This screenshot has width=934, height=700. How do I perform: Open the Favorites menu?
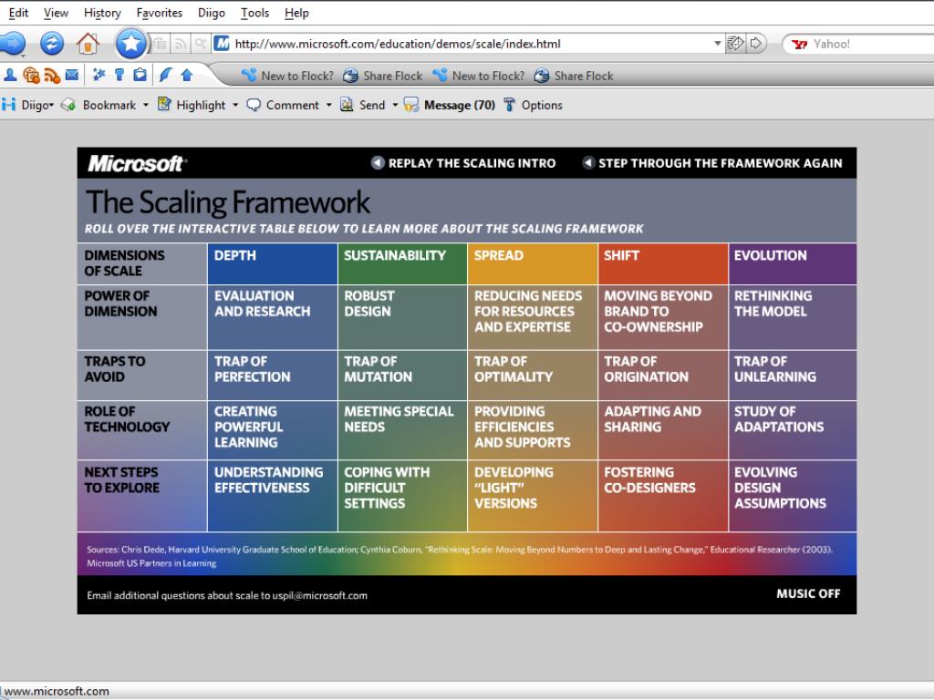160,13
